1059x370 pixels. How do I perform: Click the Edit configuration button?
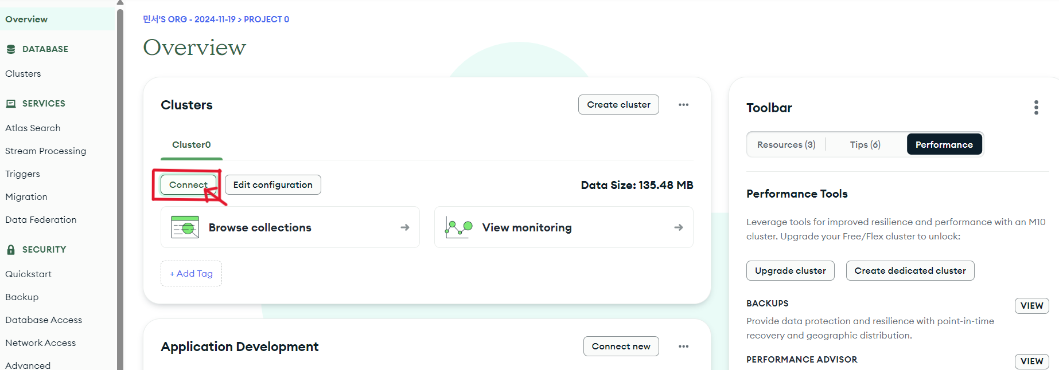coord(273,185)
